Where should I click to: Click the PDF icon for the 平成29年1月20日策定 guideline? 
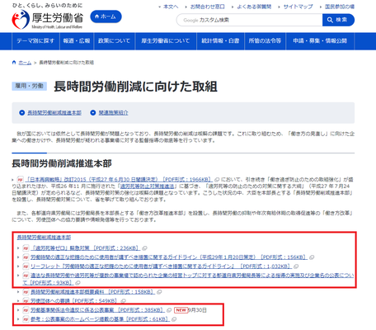[26, 257]
